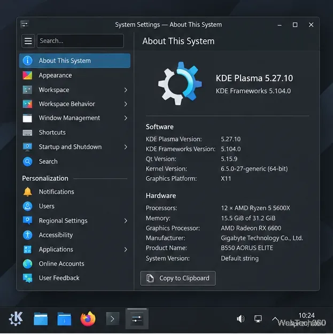Click the User Feedback icon
This screenshot has height=334, width=333.
click(27, 278)
